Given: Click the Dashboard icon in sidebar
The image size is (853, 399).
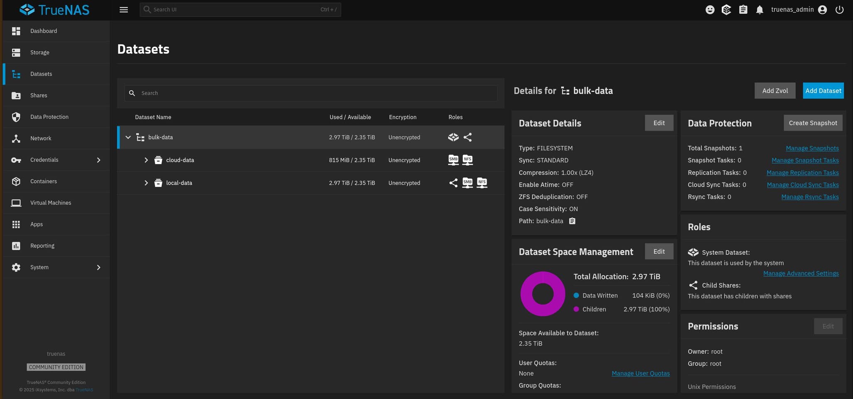Looking at the screenshot, I should [x=16, y=31].
